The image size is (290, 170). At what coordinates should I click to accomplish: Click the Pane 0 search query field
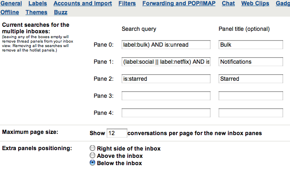click(166, 45)
